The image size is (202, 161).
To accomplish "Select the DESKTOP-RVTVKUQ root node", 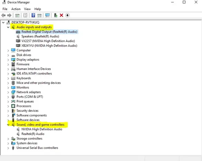I will 25,22.
